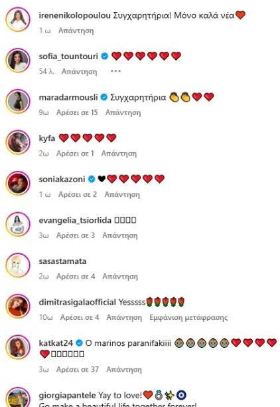The image size is (280, 407).
Task: Open sasastamata's profile avatar
Action: click(x=18, y=265)
